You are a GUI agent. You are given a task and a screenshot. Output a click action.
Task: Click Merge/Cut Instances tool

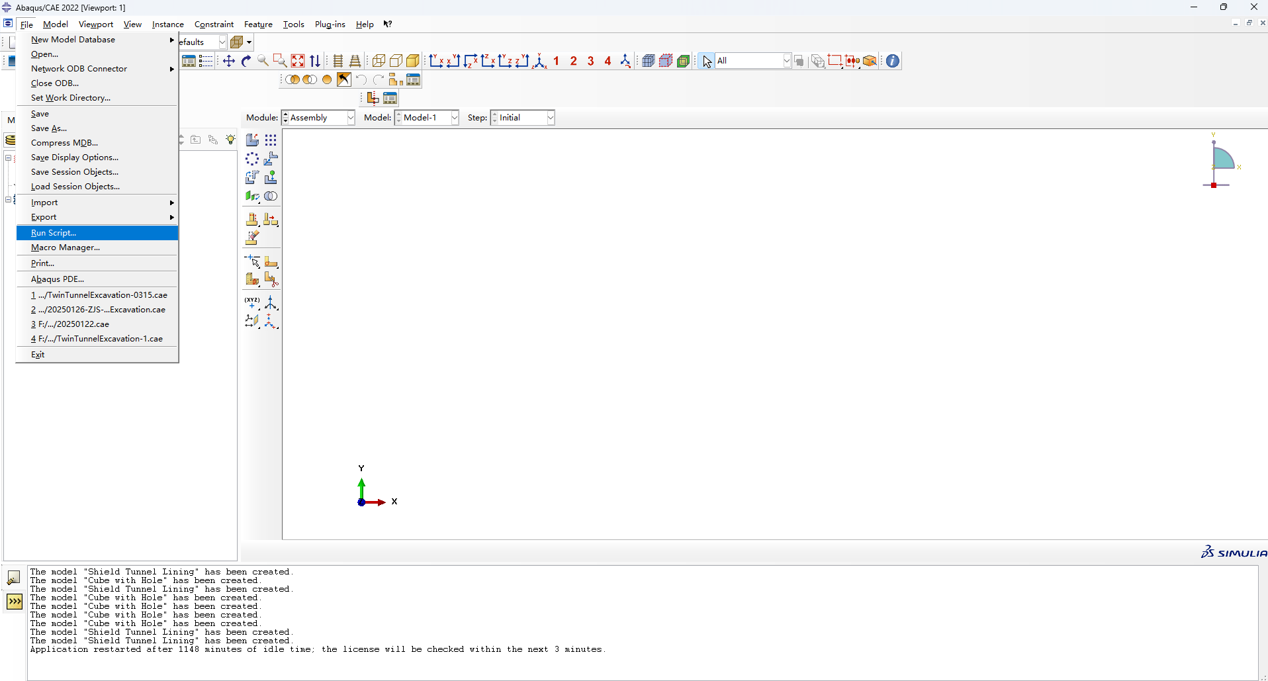coord(271,196)
